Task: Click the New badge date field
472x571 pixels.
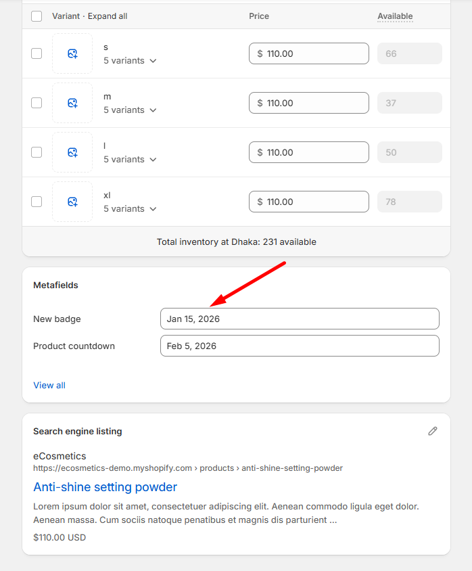Action: tap(300, 319)
